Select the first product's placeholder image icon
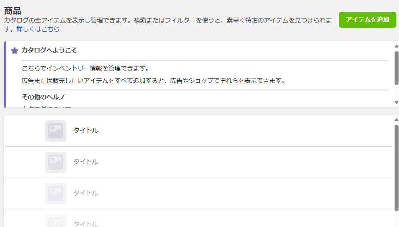399x227 pixels. (56, 131)
